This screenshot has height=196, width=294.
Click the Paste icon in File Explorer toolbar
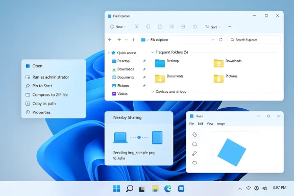point(160,27)
